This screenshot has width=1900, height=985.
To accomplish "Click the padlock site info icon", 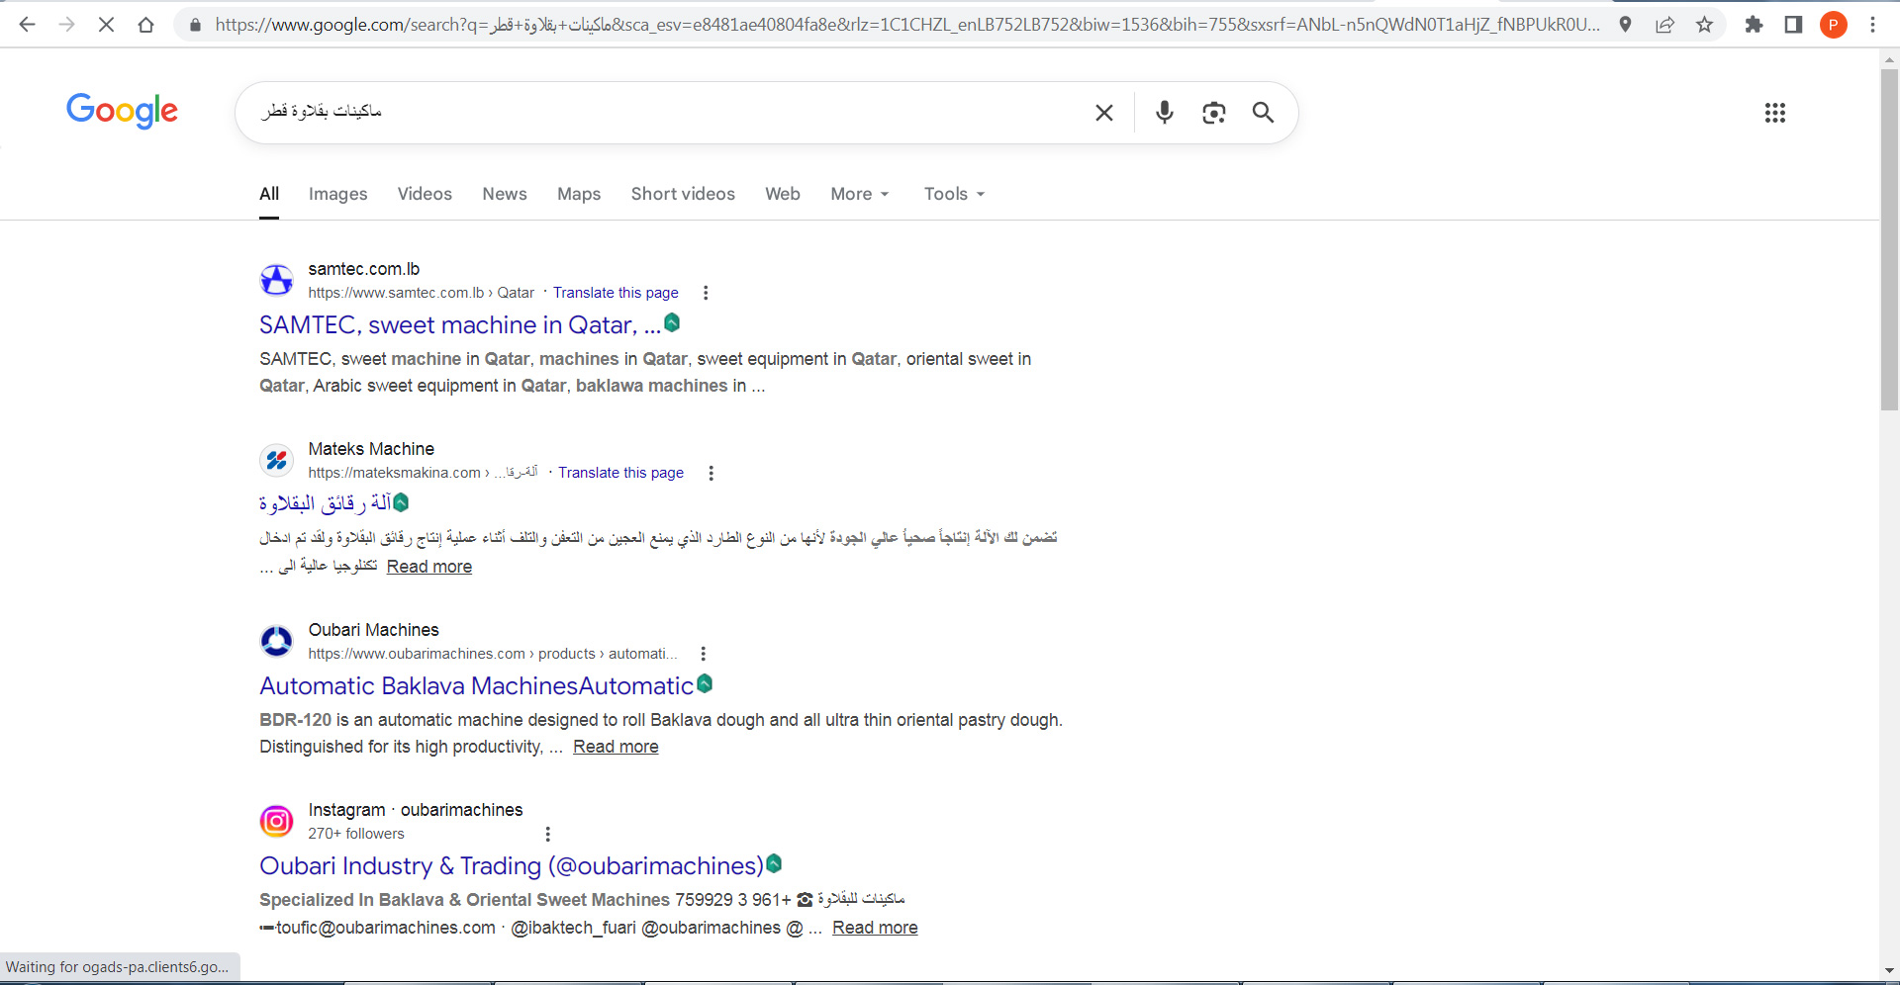I will pos(195,25).
